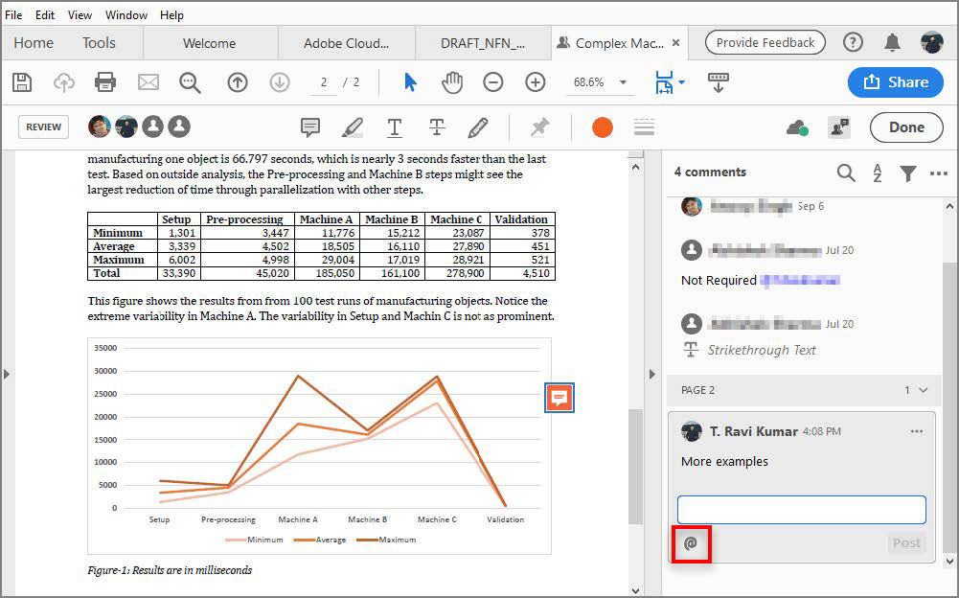This screenshot has width=959, height=598.
Task: Select the Underline text tool
Action: [395, 127]
